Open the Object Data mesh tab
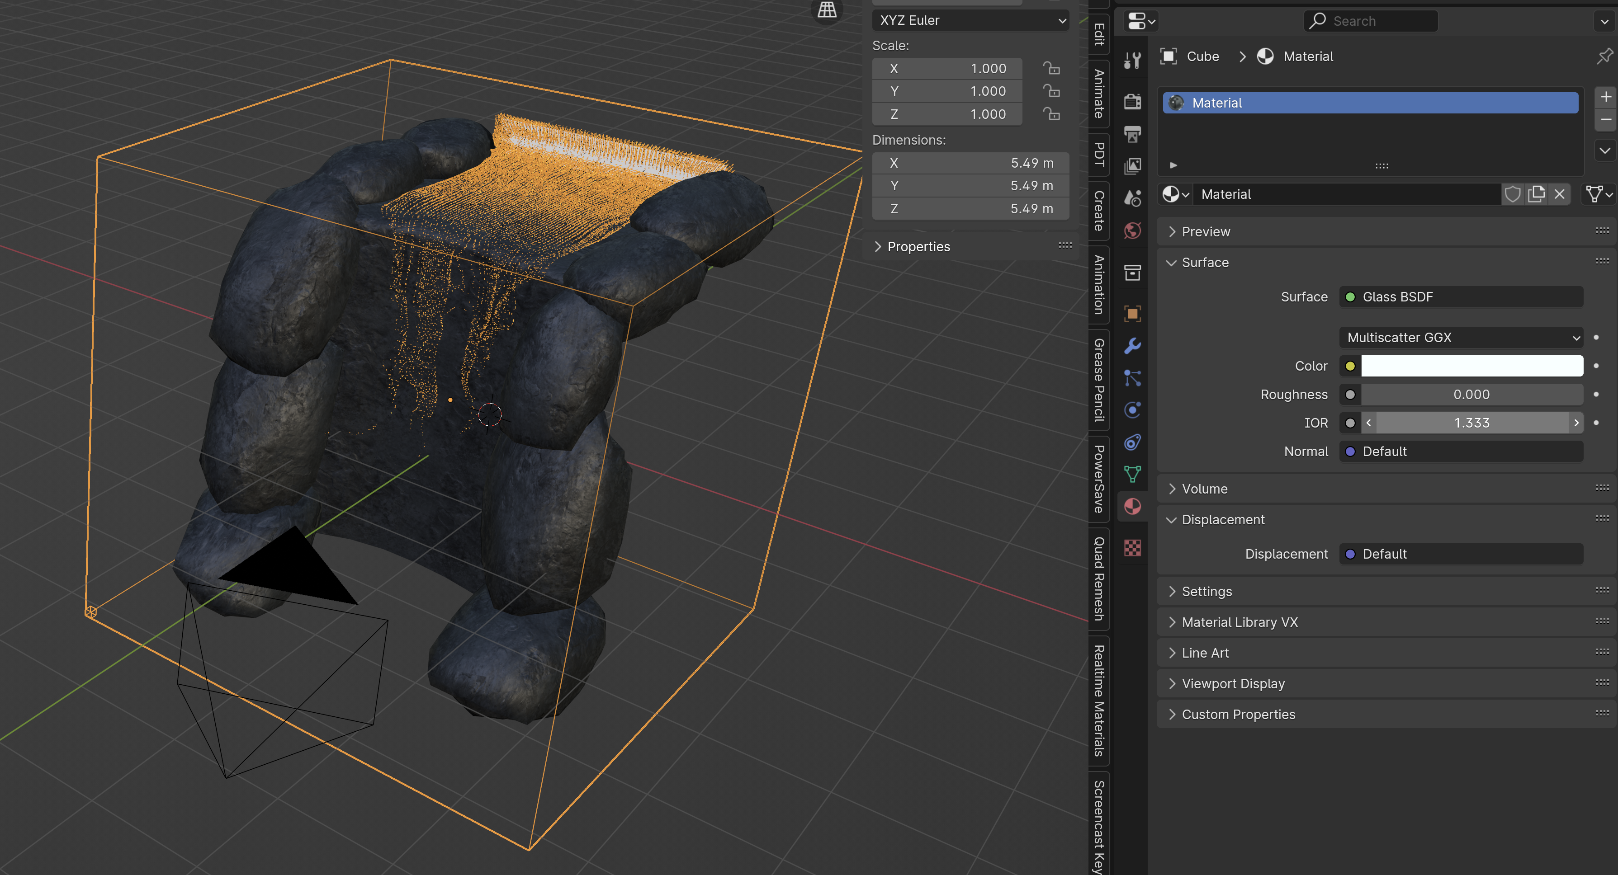Screen dimensions: 1618x875 (x=1132, y=475)
